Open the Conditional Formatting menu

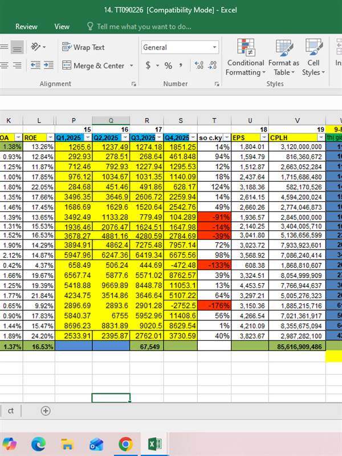pyautogui.click(x=246, y=57)
